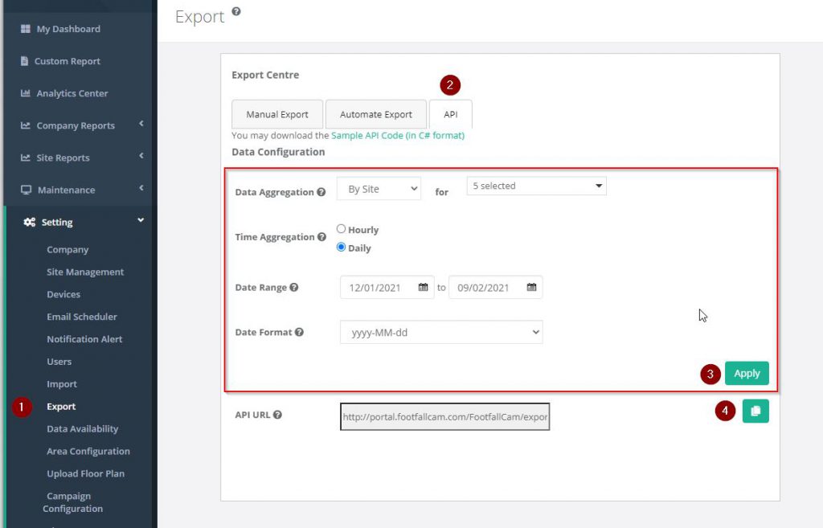The image size is (823, 528).
Task: Select the Hourly time aggregation option
Action: pos(341,229)
